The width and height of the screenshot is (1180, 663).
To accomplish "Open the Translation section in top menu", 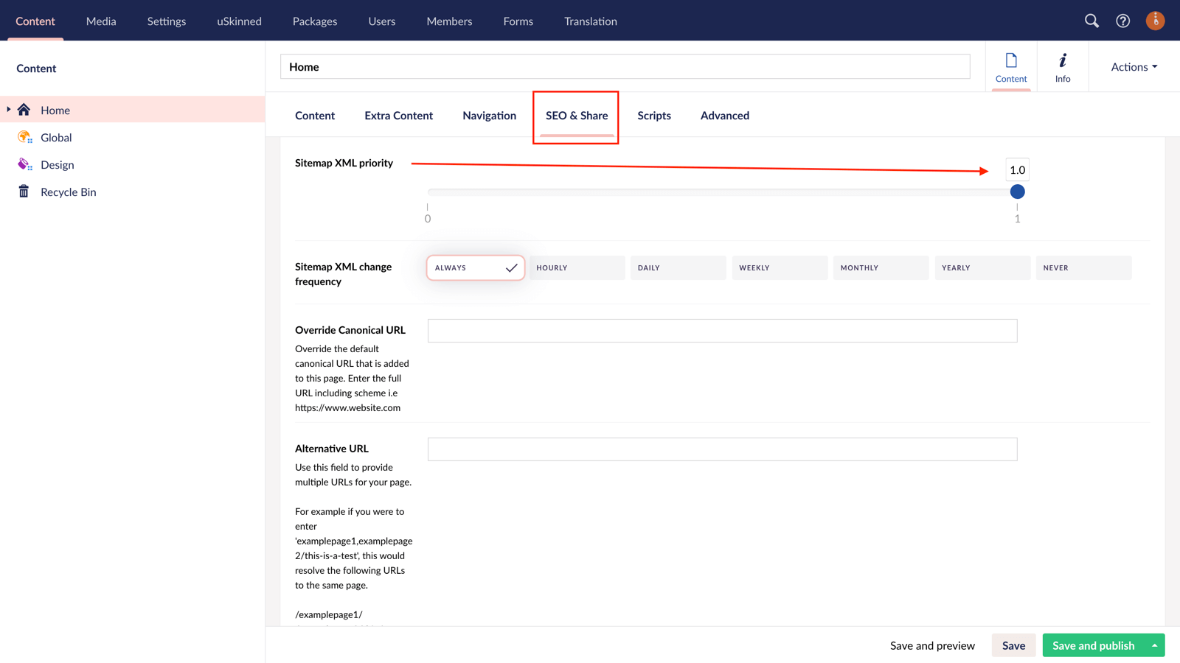I will (x=590, y=21).
